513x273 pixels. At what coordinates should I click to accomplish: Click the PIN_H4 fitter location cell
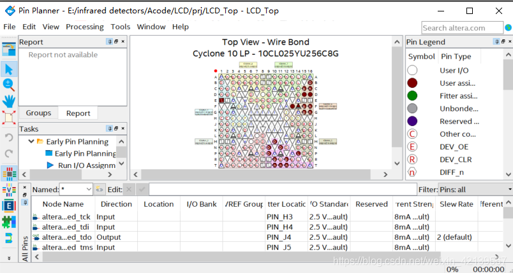tap(286, 227)
